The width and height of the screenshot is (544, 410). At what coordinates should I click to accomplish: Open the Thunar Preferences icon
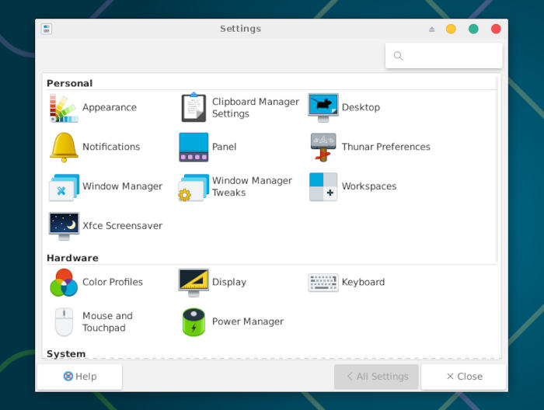(x=323, y=147)
